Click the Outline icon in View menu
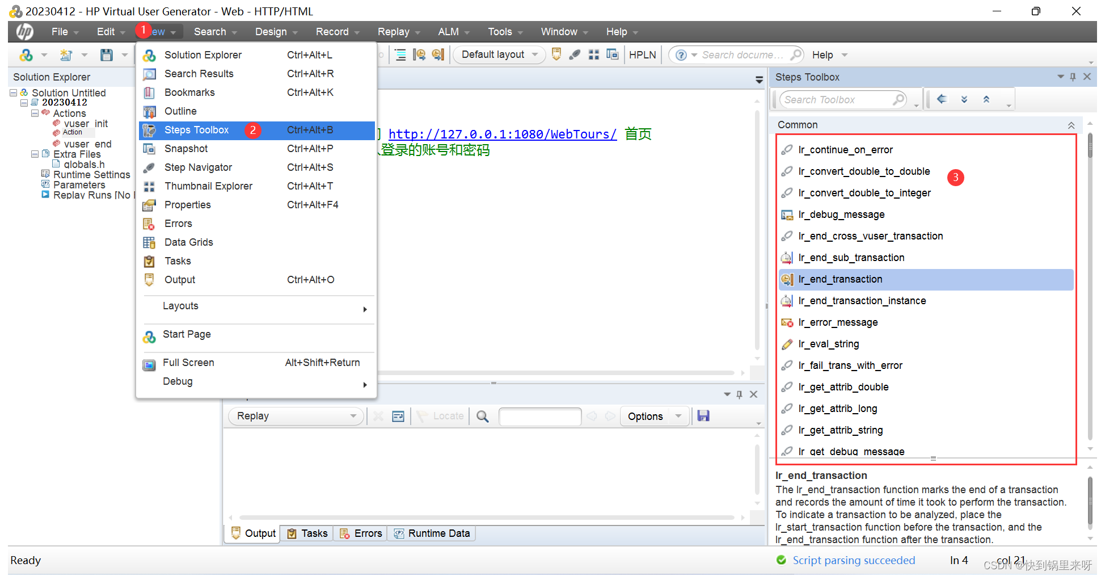The width and height of the screenshot is (1101, 576). [149, 111]
